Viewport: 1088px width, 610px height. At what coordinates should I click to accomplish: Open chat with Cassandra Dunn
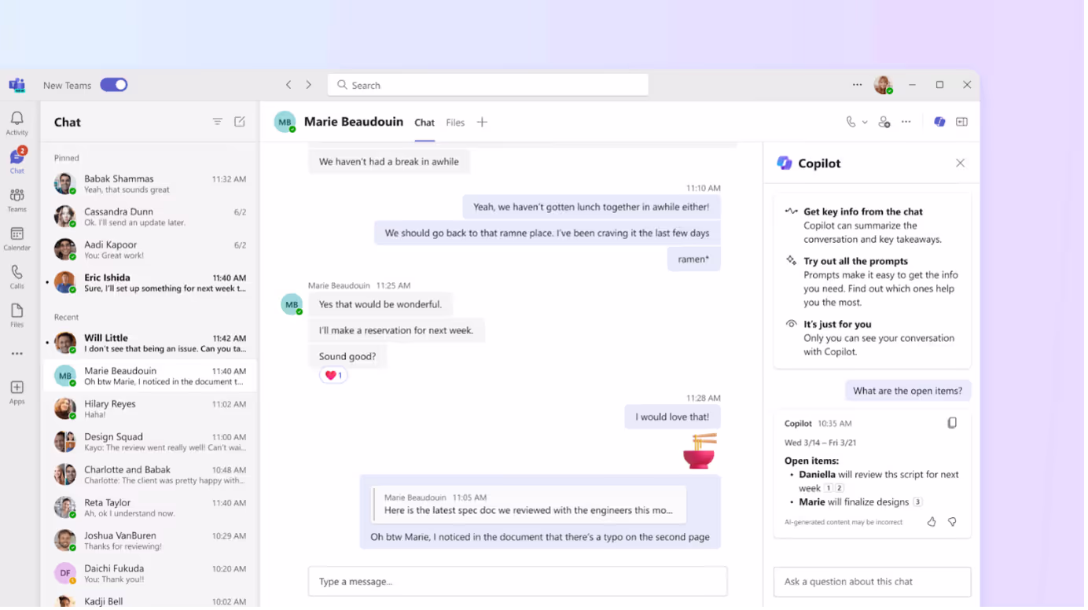coord(149,217)
